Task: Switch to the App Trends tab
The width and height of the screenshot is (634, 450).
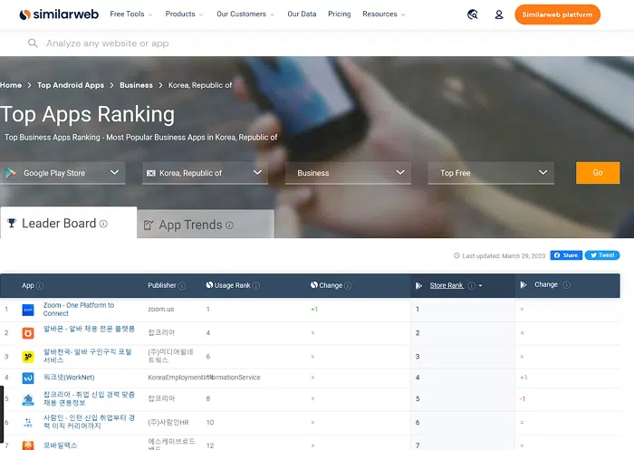Action: pos(206,225)
